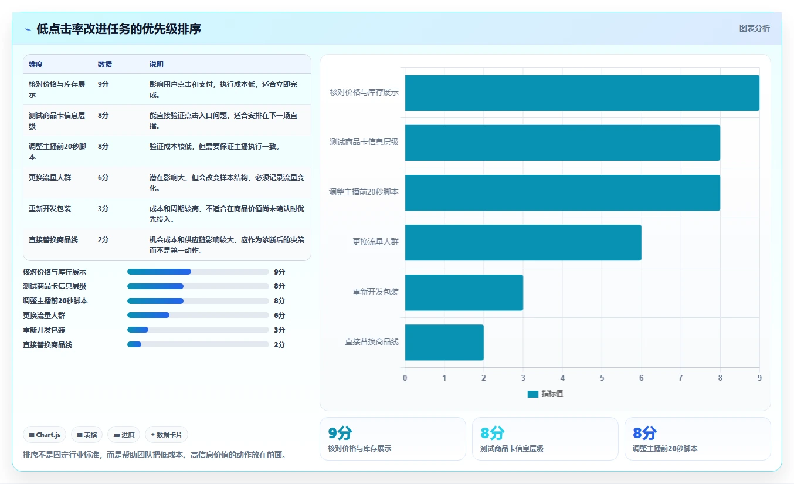The height and width of the screenshot is (484, 794).
Task: Click the table's 9分 data cell
Action: tap(103, 84)
